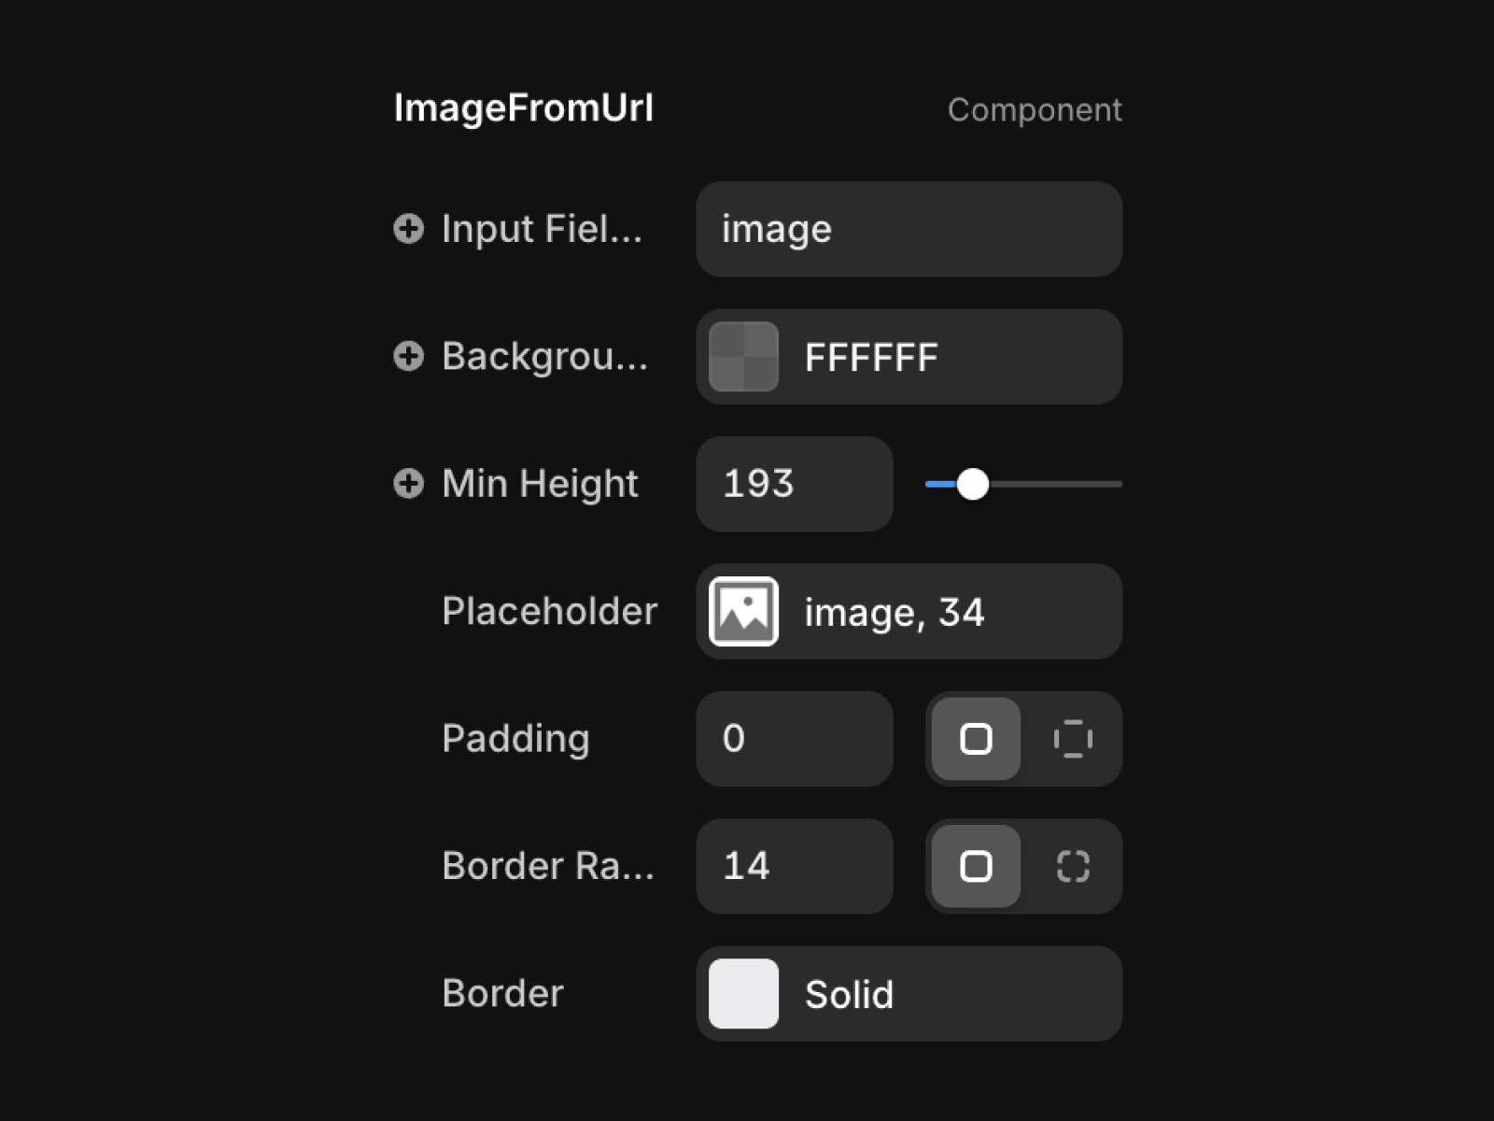Switch to per-corner border radius mode
This screenshot has height=1121, width=1494.
(1073, 866)
